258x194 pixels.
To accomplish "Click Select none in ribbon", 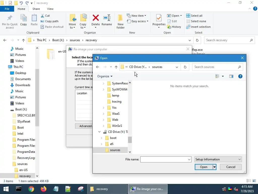I will click(196, 21).
